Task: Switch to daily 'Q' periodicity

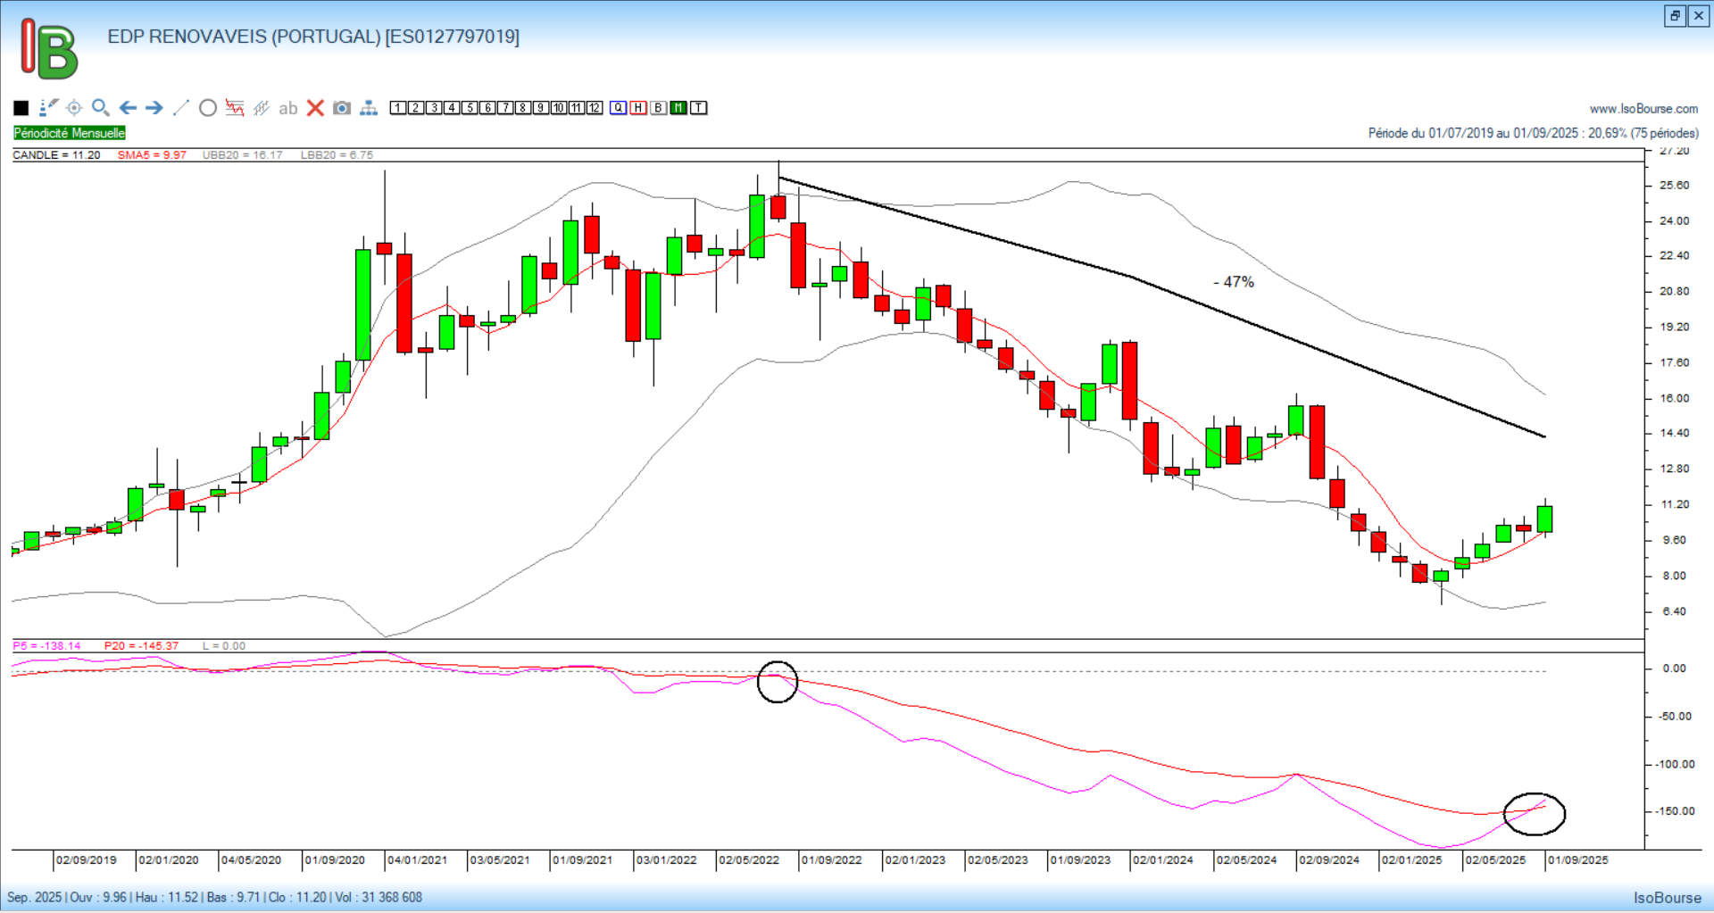Action: 618,108
